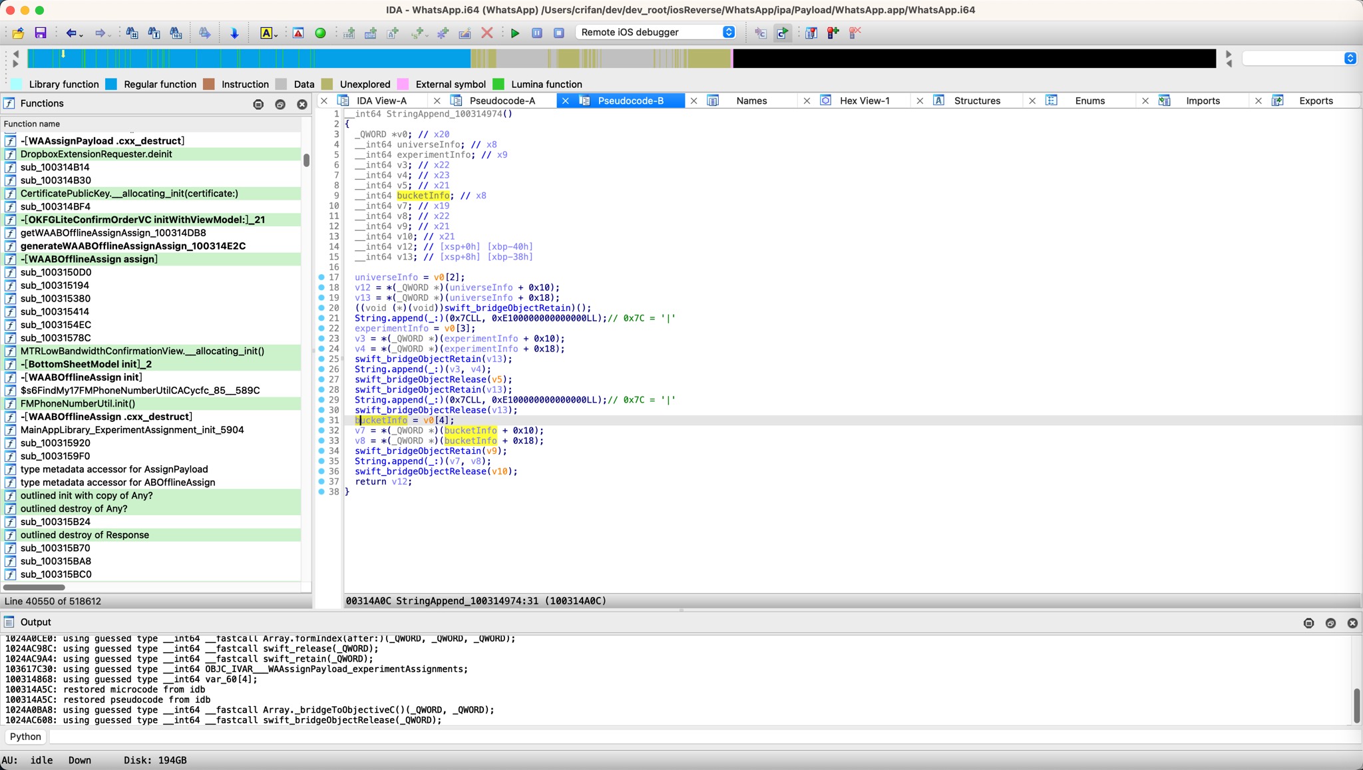Save the database with the floppy icon
Image resolution: width=1363 pixels, height=770 pixels.
[41, 33]
